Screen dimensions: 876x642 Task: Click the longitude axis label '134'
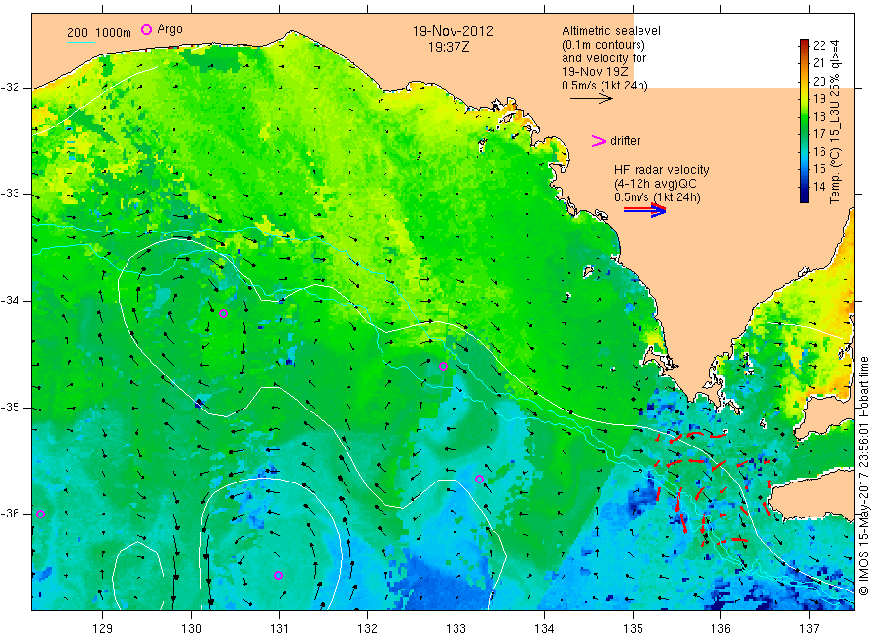point(544,629)
